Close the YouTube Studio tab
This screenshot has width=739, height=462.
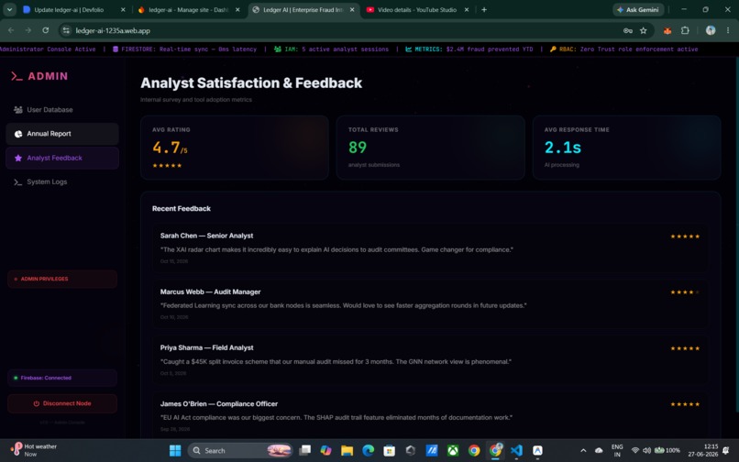(467, 9)
